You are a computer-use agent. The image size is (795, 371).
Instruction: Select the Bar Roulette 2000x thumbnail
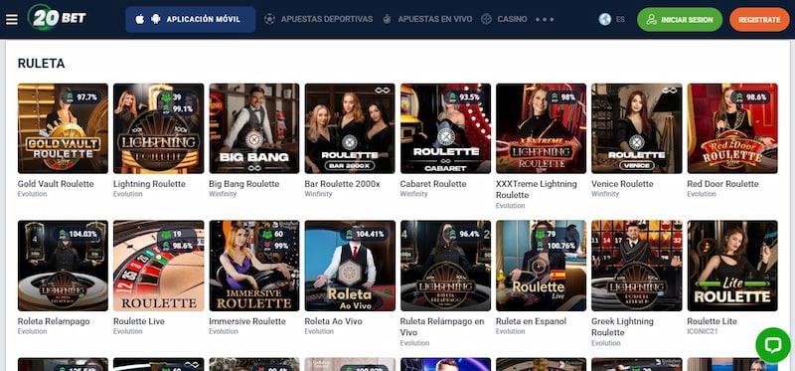pos(350,128)
